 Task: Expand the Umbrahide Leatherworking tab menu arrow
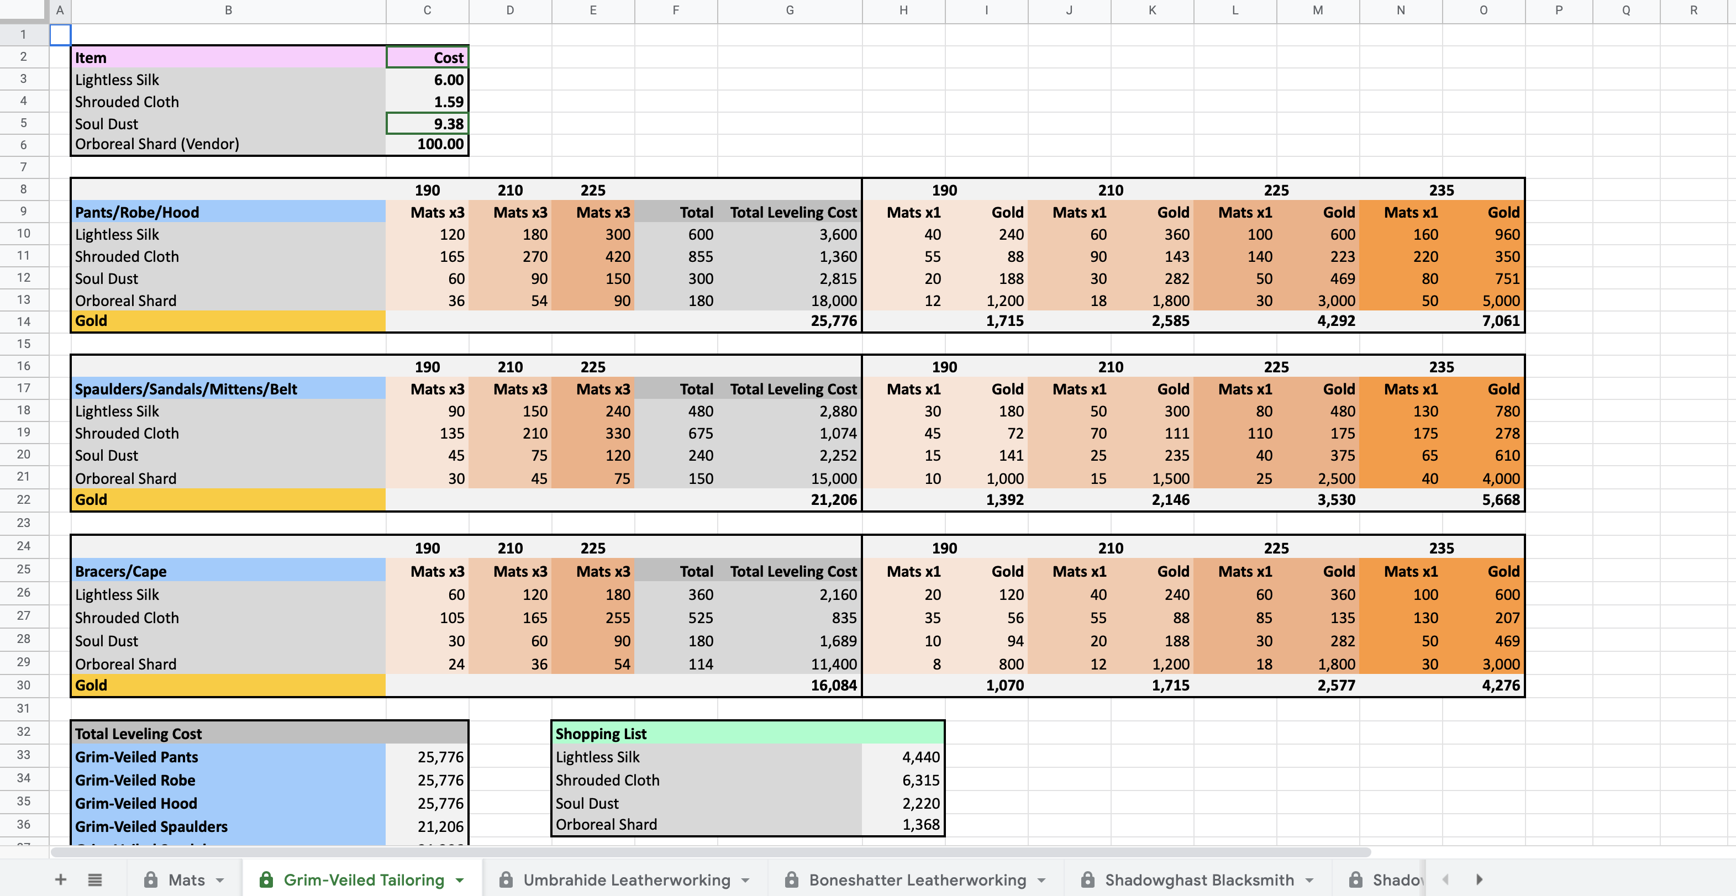coord(745,880)
